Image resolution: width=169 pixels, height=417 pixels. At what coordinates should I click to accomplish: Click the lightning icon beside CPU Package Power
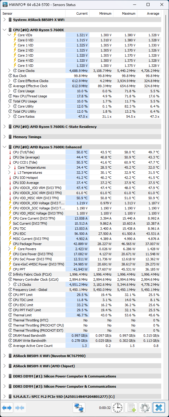click(x=10, y=244)
